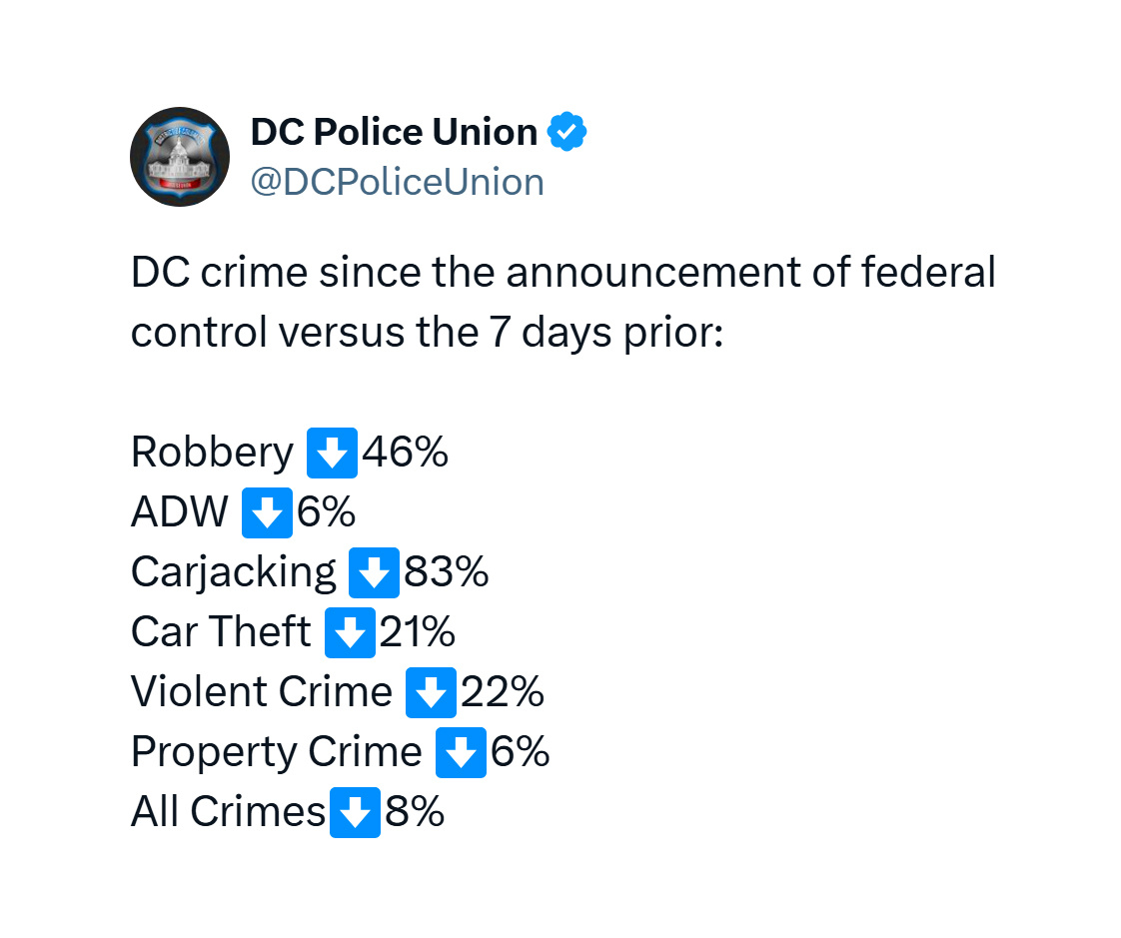Click the Car Theft 21% figure
The width and height of the screenshot is (1121, 938).
pyautogui.click(x=417, y=632)
